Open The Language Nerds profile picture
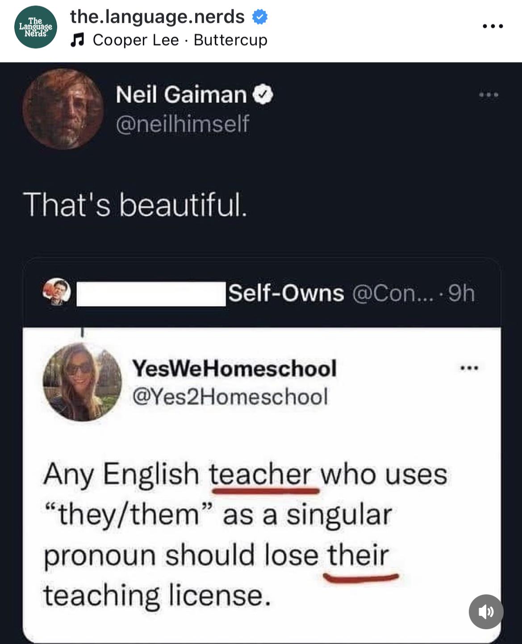This screenshot has width=522, height=644. tap(36, 27)
